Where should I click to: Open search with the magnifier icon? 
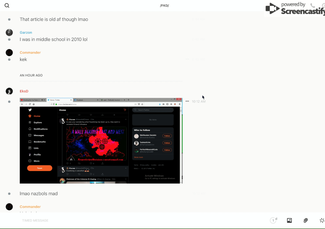[7, 6]
